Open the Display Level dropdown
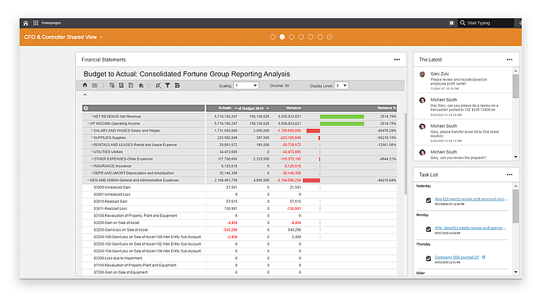542x301 pixels. pos(341,86)
